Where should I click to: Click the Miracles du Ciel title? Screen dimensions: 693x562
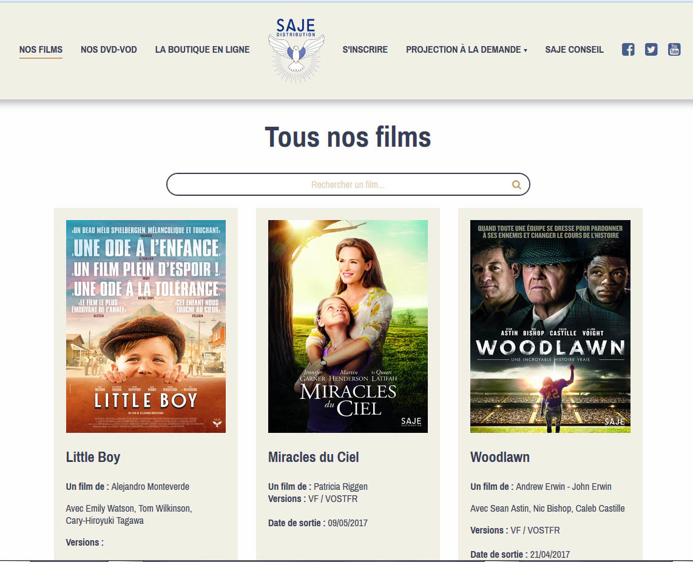point(313,457)
